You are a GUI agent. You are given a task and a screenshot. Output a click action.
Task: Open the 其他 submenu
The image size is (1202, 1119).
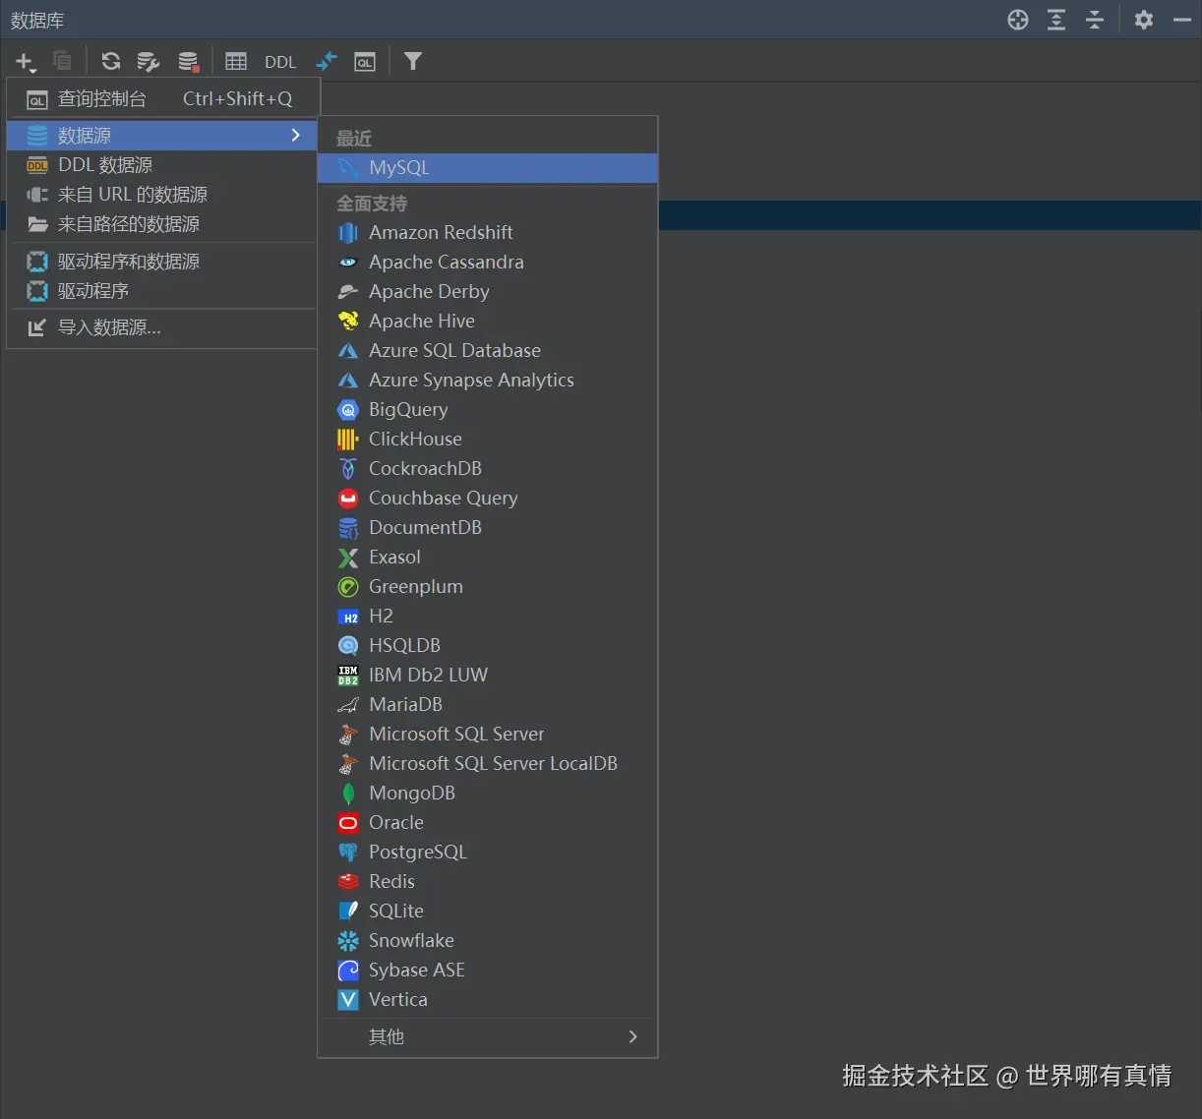click(x=488, y=1036)
